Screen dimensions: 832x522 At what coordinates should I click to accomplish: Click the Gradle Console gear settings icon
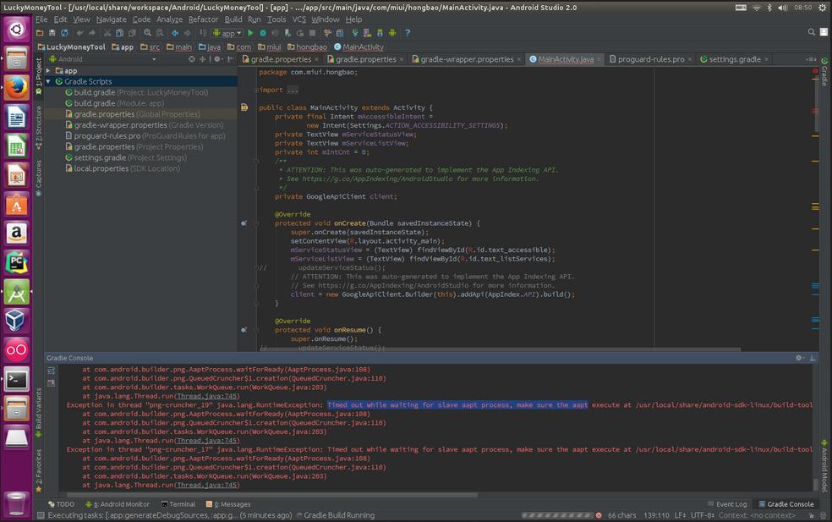pos(799,358)
